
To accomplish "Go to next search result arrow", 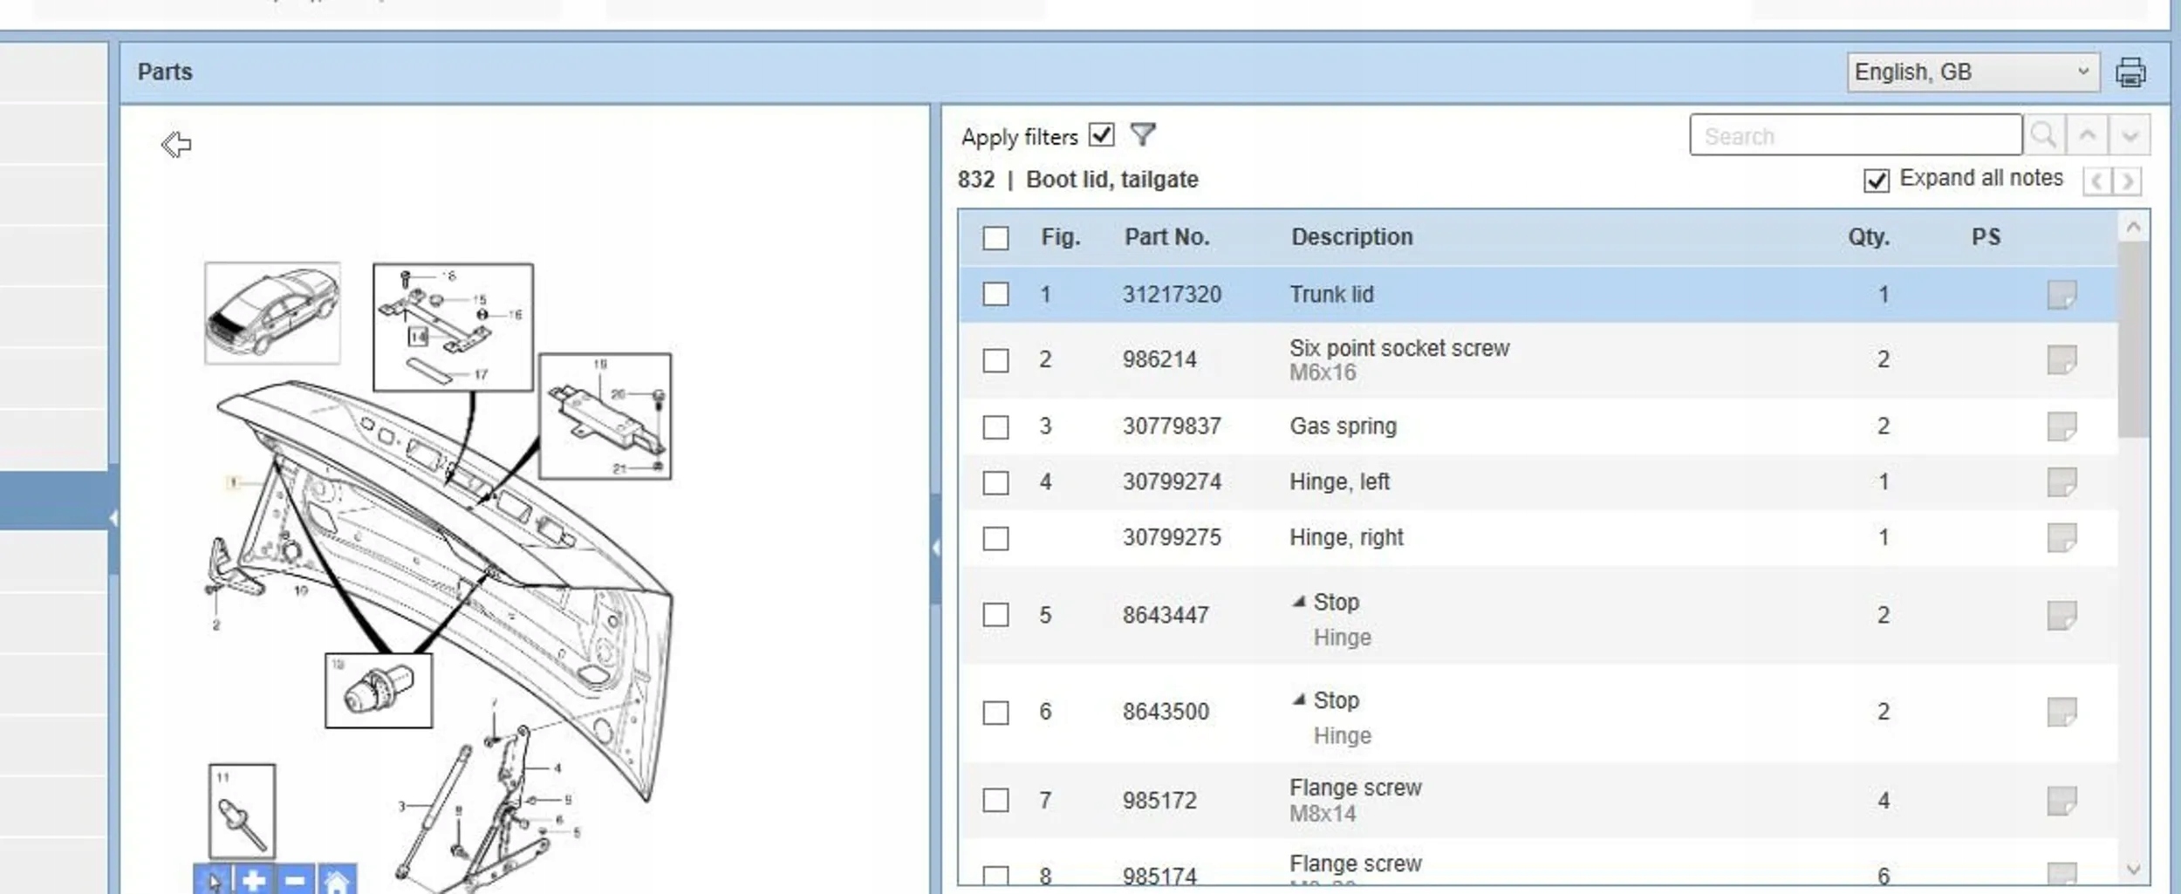I will pos(2130,135).
